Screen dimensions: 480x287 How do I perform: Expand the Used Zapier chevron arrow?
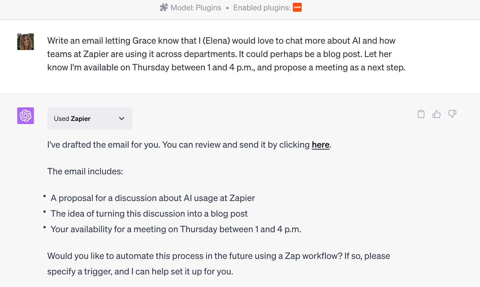pos(121,118)
